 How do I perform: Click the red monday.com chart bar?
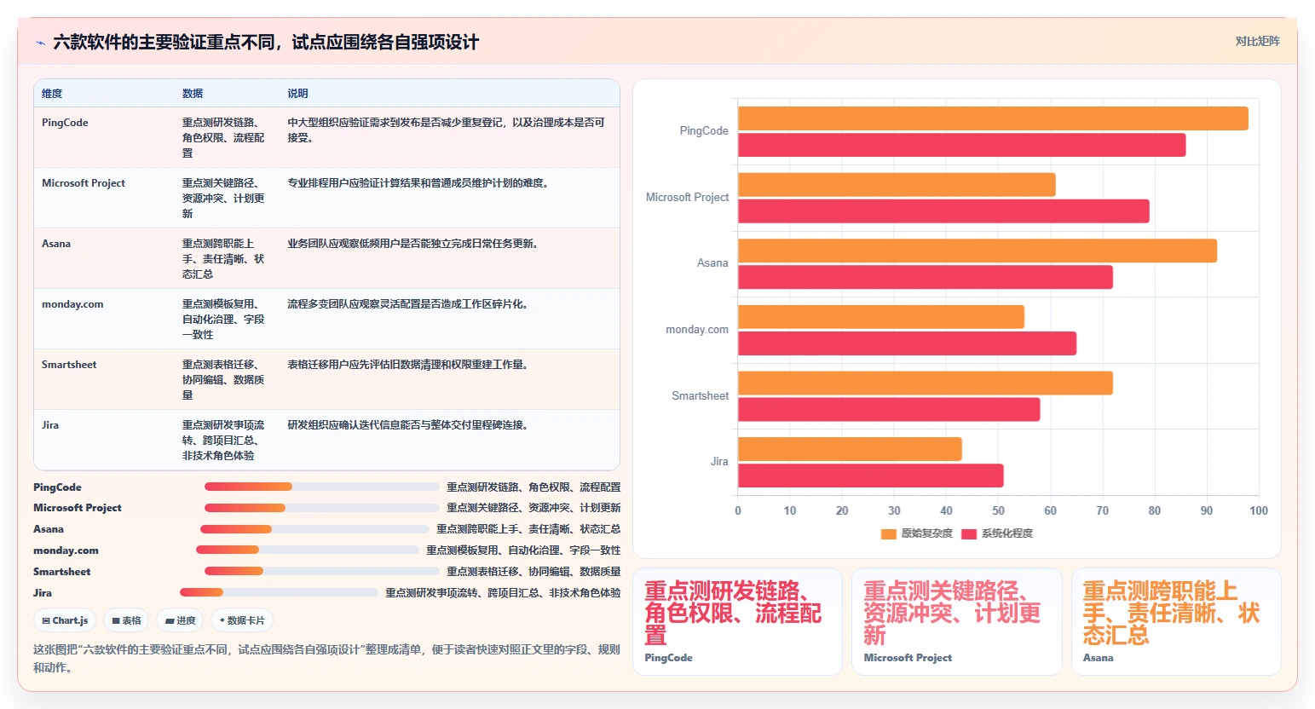coord(907,343)
